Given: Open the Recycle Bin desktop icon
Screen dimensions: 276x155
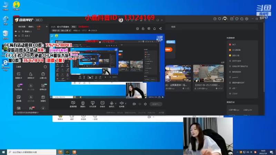Looking at the screenshot, I should click(5, 35).
